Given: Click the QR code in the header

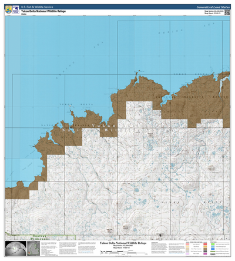Looking at the screenshot, I should [227, 12].
